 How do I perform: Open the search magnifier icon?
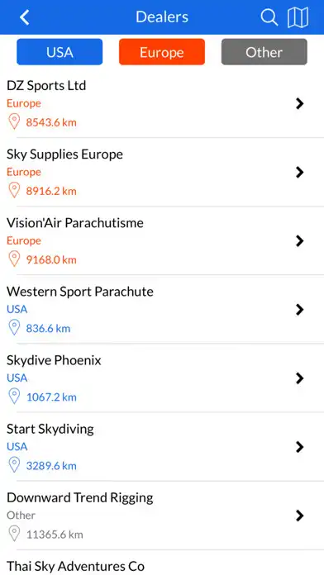pyautogui.click(x=269, y=17)
